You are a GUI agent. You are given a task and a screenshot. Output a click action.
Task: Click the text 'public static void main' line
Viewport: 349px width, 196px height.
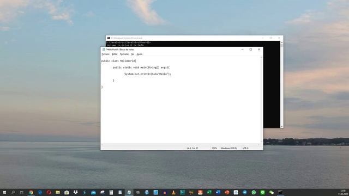141,68
